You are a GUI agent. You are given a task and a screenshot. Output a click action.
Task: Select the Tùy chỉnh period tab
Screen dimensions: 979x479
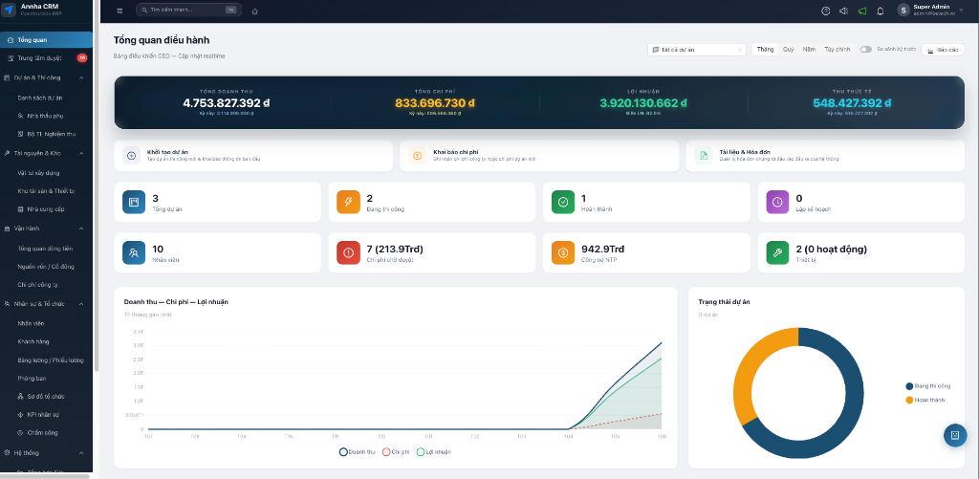coord(837,50)
